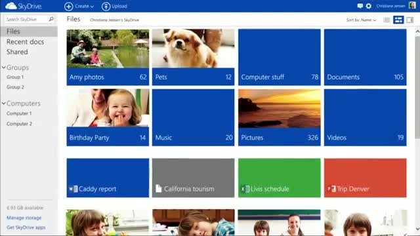420x236 pixels.
Task: Click the PowerPoint icon on Trip Denver
Action: pos(331,189)
